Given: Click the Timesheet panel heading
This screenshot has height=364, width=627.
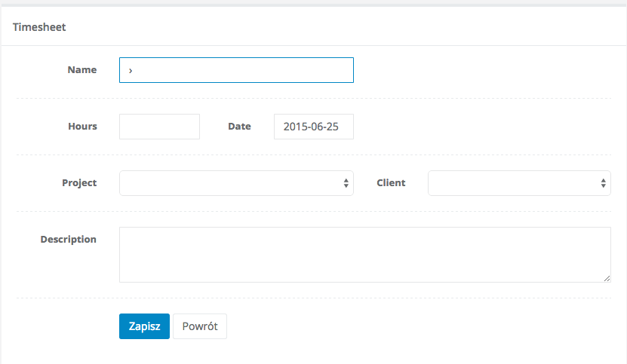Looking at the screenshot, I should tap(39, 27).
